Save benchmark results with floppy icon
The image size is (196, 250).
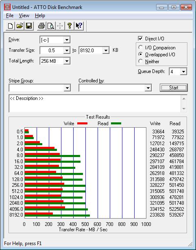[x=29, y=26]
